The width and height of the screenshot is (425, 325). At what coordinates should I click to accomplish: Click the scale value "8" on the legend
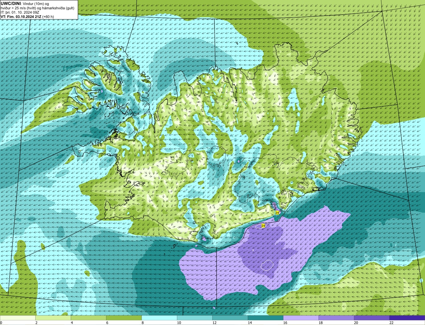(142, 323)
